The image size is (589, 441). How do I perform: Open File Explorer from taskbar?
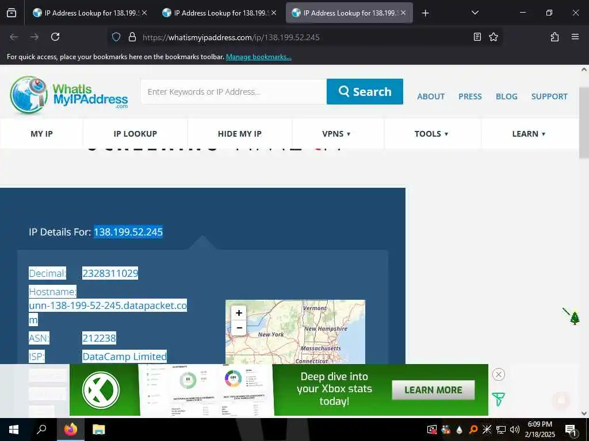(98, 430)
